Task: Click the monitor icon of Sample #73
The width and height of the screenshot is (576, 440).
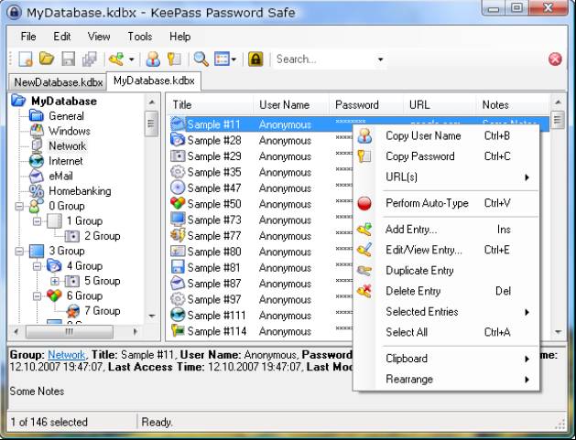Action: (178, 220)
